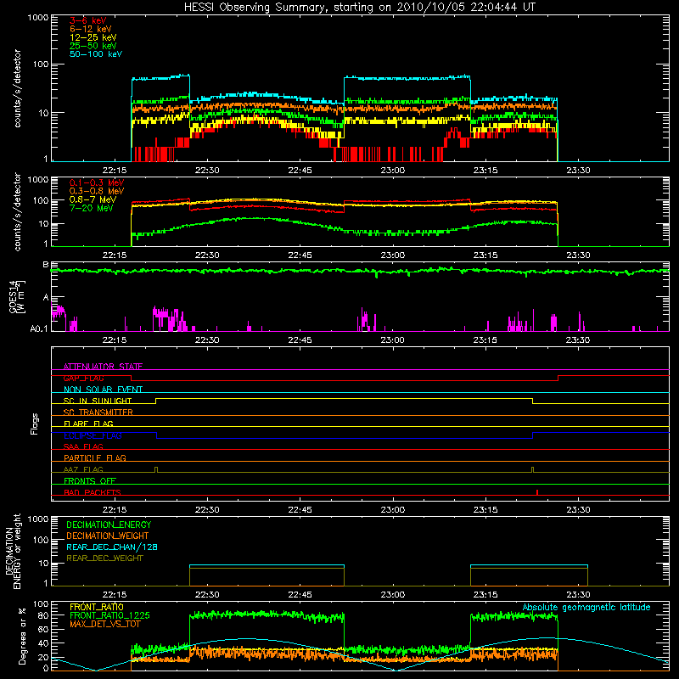Image resolution: width=679 pixels, height=679 pixels.
Task: Select the NON_SOLAR_EVENT flag label
Action: pos(103,390)
